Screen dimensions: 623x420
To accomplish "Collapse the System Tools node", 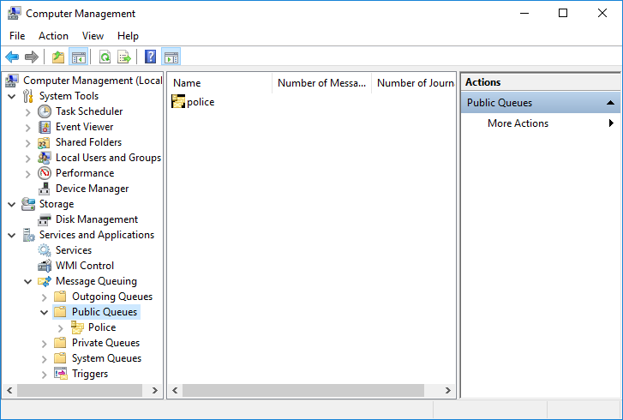I will [11, 96].
